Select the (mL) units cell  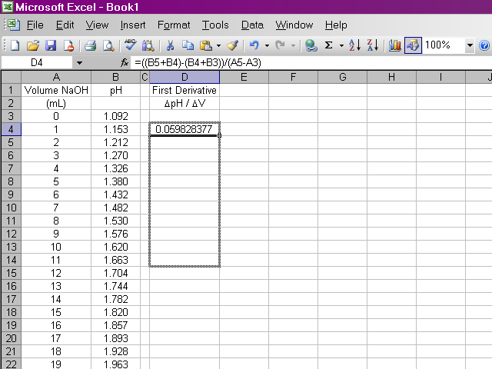pos(56,103)
